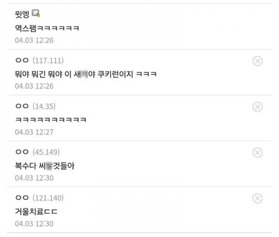Image resolution: width=279 pixels, height=237 pixels.
Task: Open the profile of user 윗엥
Action: point(22,14)
